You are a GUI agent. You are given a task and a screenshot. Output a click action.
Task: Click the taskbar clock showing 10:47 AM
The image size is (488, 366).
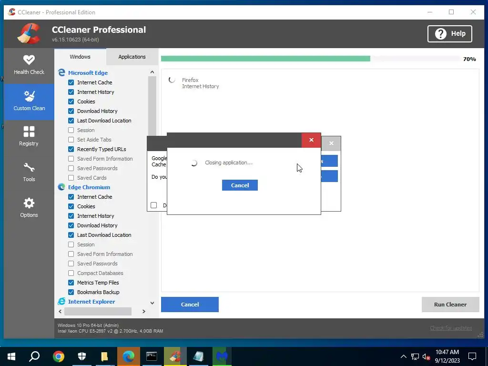pos(447,356)
